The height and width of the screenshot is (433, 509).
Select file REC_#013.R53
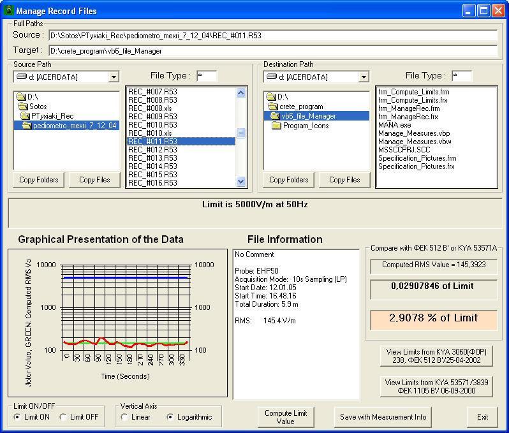[x=152, y=158]
